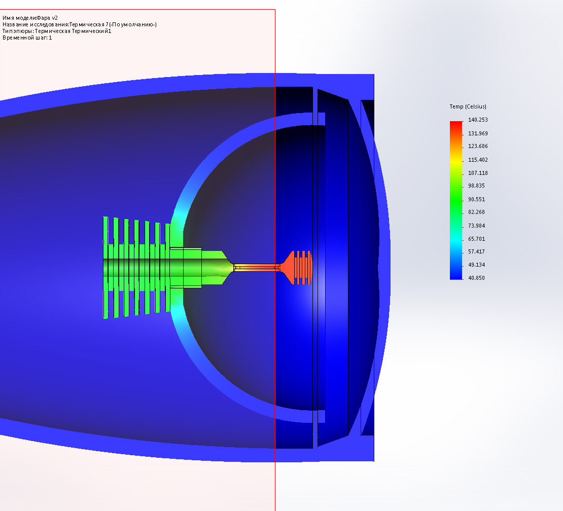
Task: Click the 'Тип эпюры: Термическая Термический1' line
Action: point(57,31)
